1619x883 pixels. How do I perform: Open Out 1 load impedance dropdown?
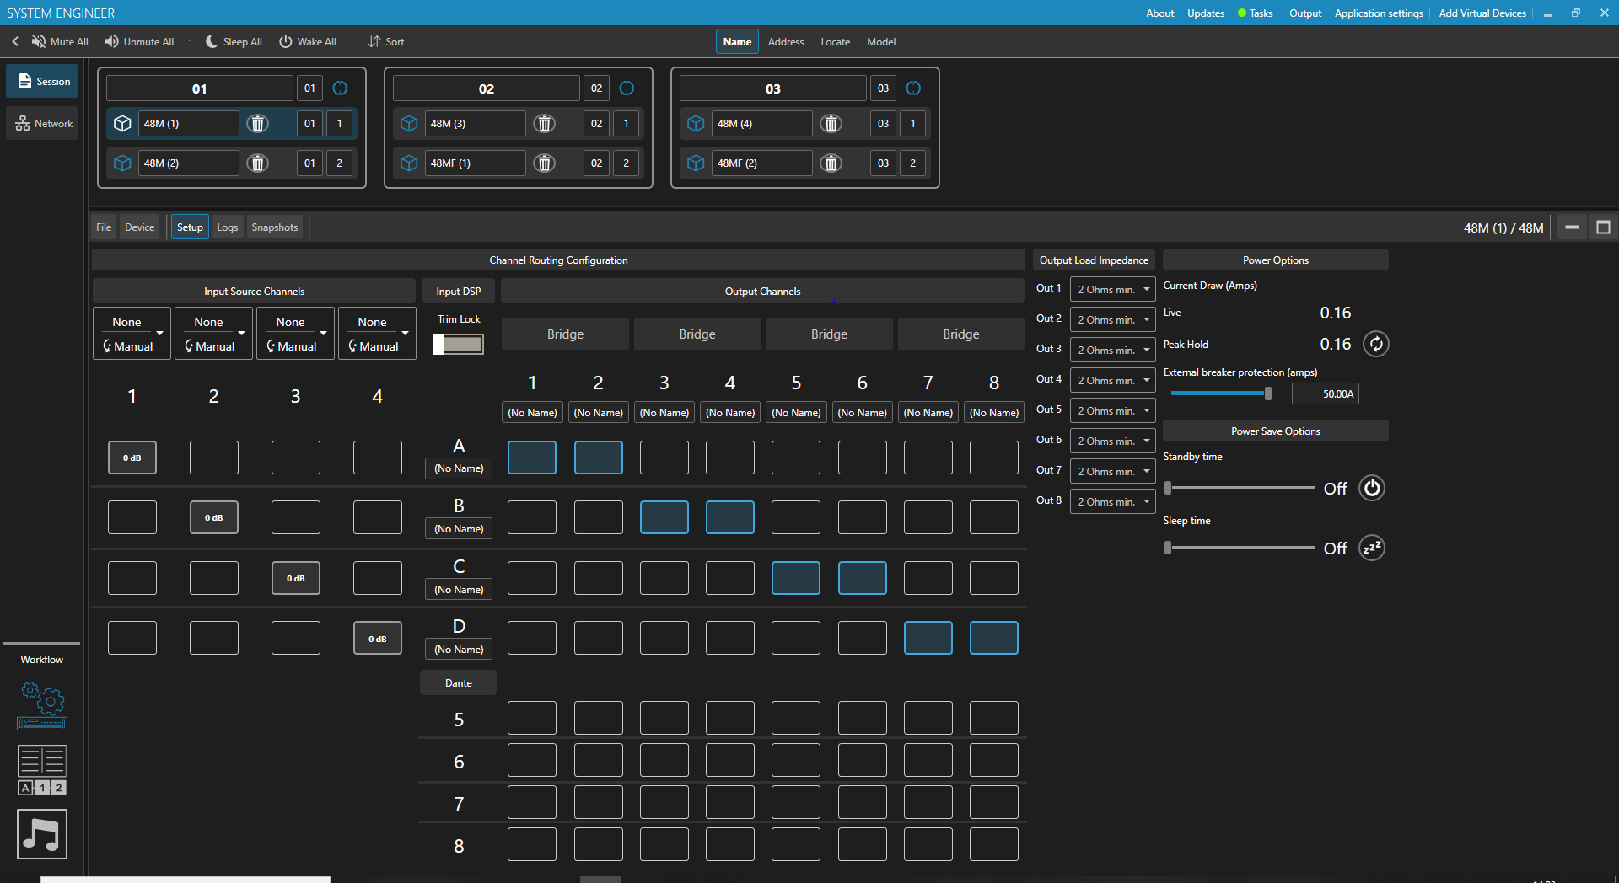pyautogui.click(x=1112, y=289)
